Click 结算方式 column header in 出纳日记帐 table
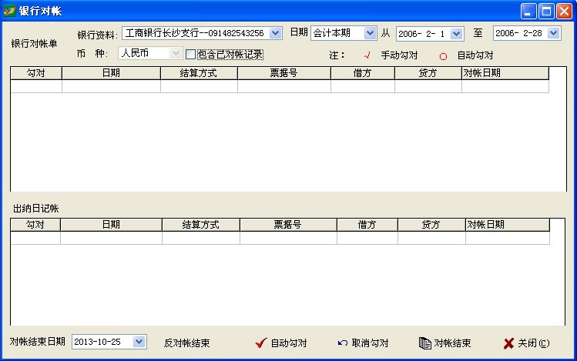The height and width of the screenshot is (361, 577). [x=200, y=225]
